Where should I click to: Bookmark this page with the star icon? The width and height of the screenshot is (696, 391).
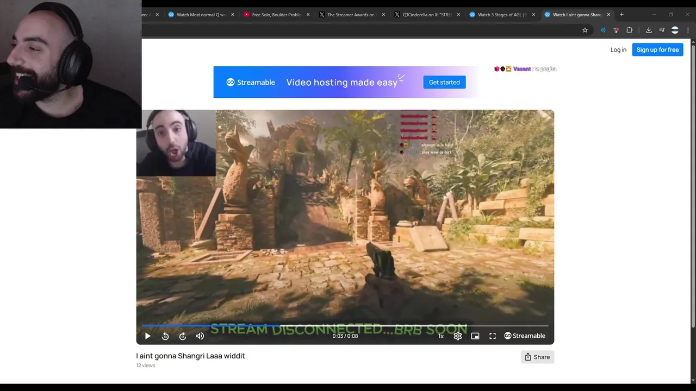[585, 30]
